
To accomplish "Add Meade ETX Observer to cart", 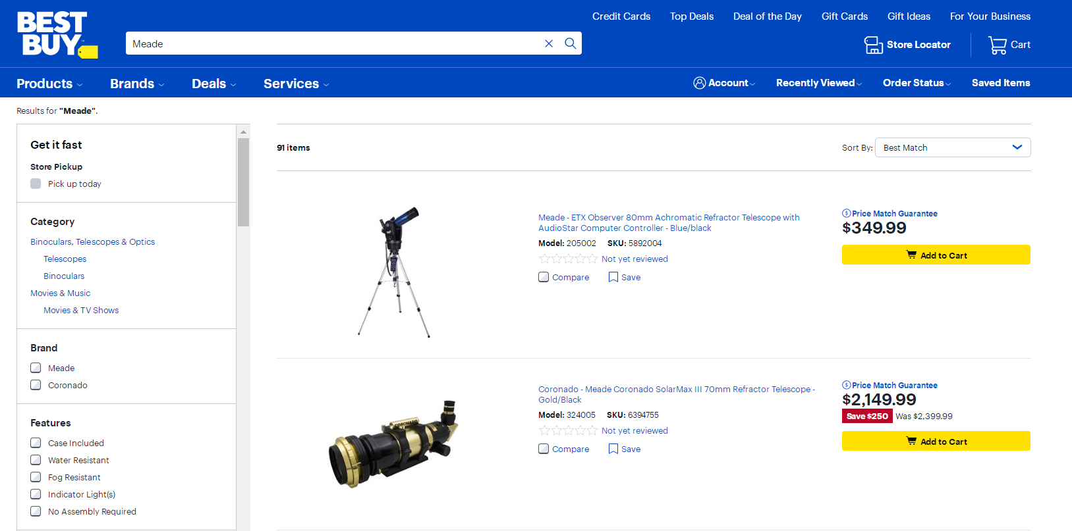I will [936, 255].
